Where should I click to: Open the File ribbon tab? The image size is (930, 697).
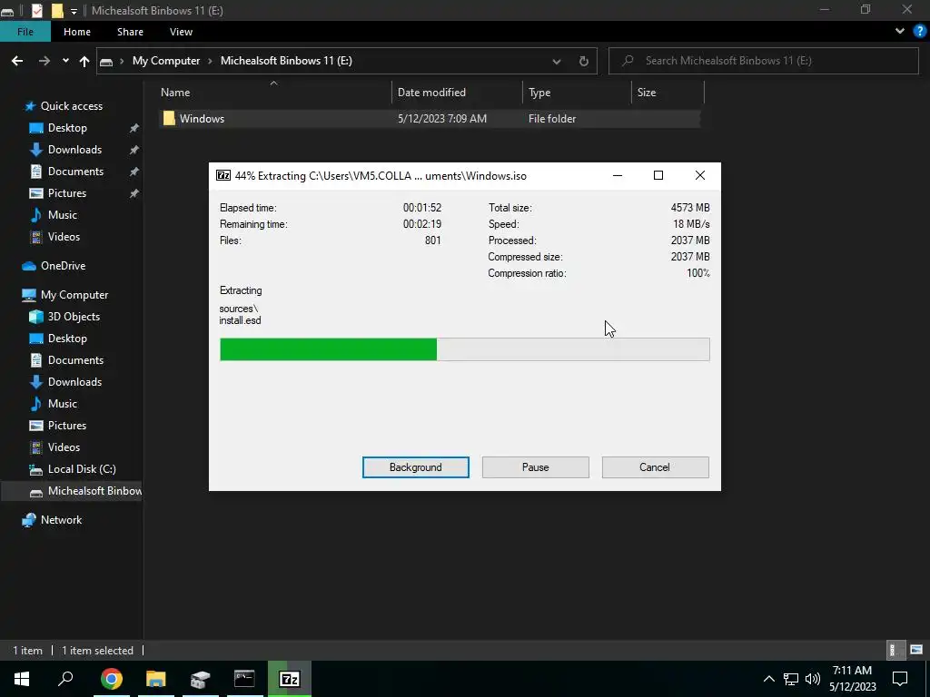pyautogui.click(x=25, y=32)
